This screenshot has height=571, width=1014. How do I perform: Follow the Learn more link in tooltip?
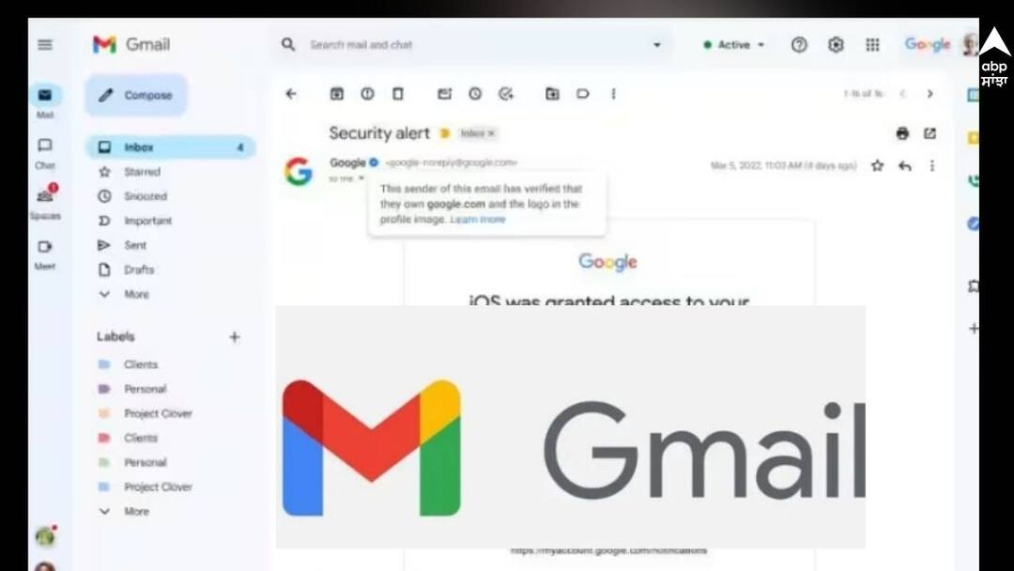point(477,219)
